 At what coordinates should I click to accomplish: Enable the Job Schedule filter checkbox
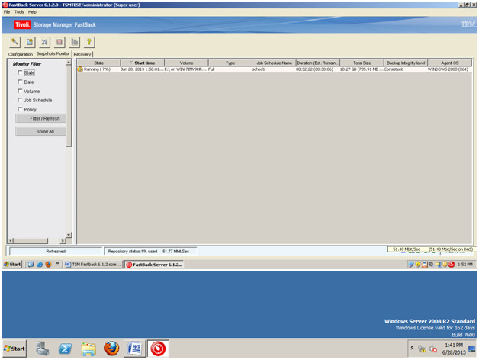pos(20,100)
